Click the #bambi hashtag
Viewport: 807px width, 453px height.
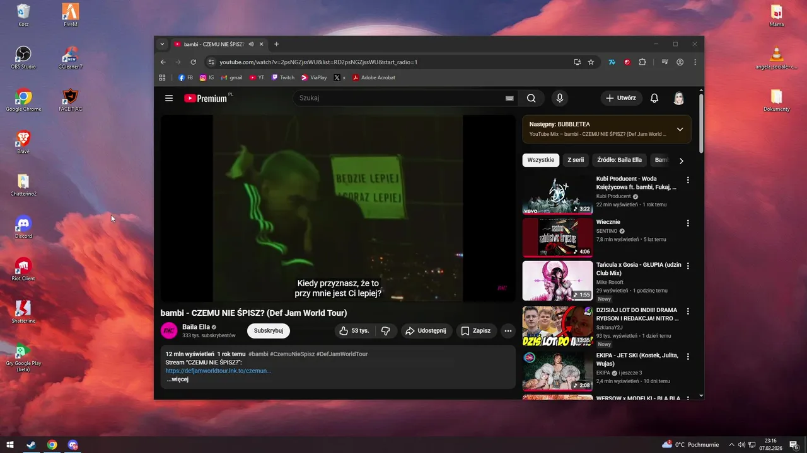(258, 354)
